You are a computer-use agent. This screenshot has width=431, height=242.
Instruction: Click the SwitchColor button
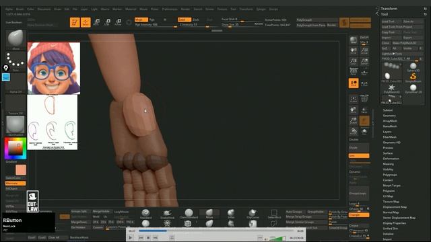click(x=15, y=177)
